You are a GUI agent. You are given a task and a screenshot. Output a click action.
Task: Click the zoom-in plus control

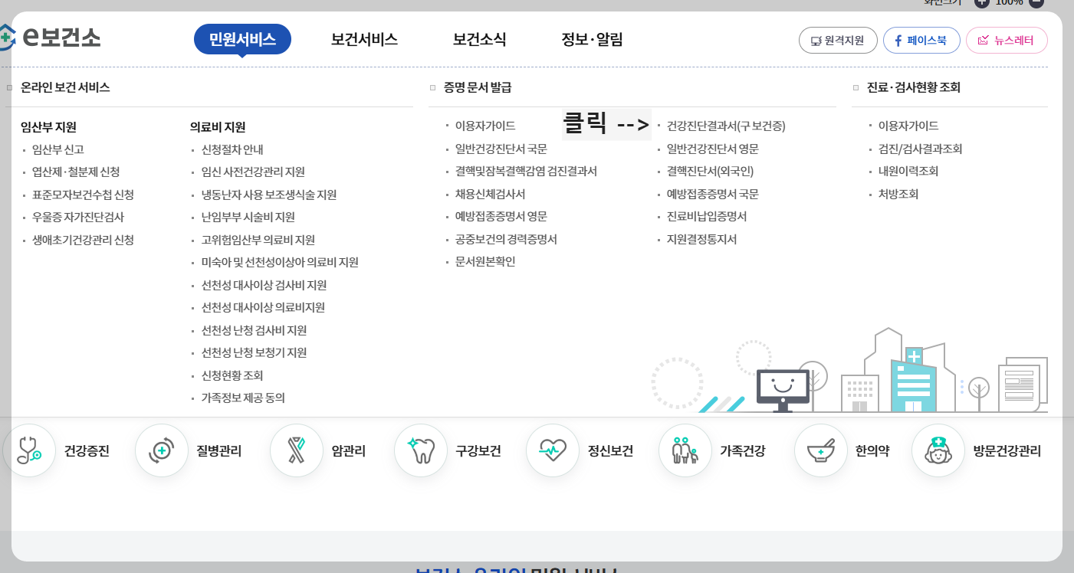pyautogui.click(x=981, y=3)
